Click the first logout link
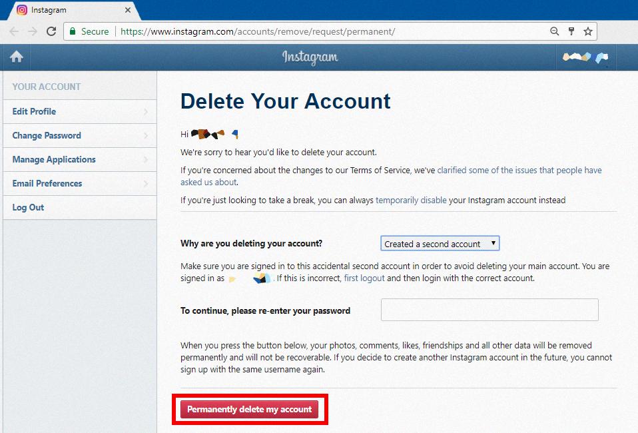The width and height of the screenshot is (638, 433). pyautogui.click(x=364, y=278)
